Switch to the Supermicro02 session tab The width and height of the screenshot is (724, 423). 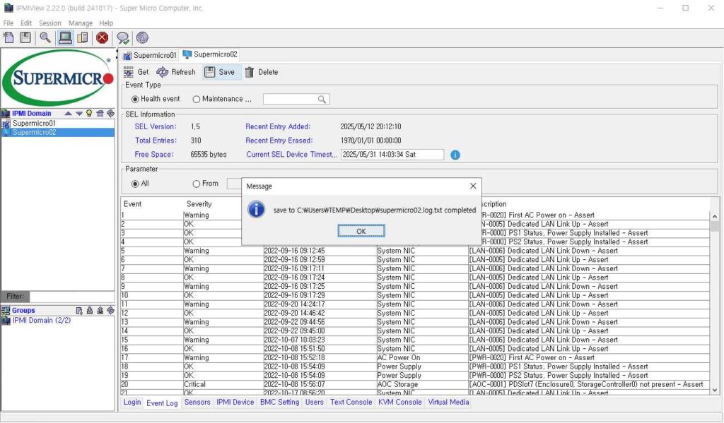tap(210, 54)
